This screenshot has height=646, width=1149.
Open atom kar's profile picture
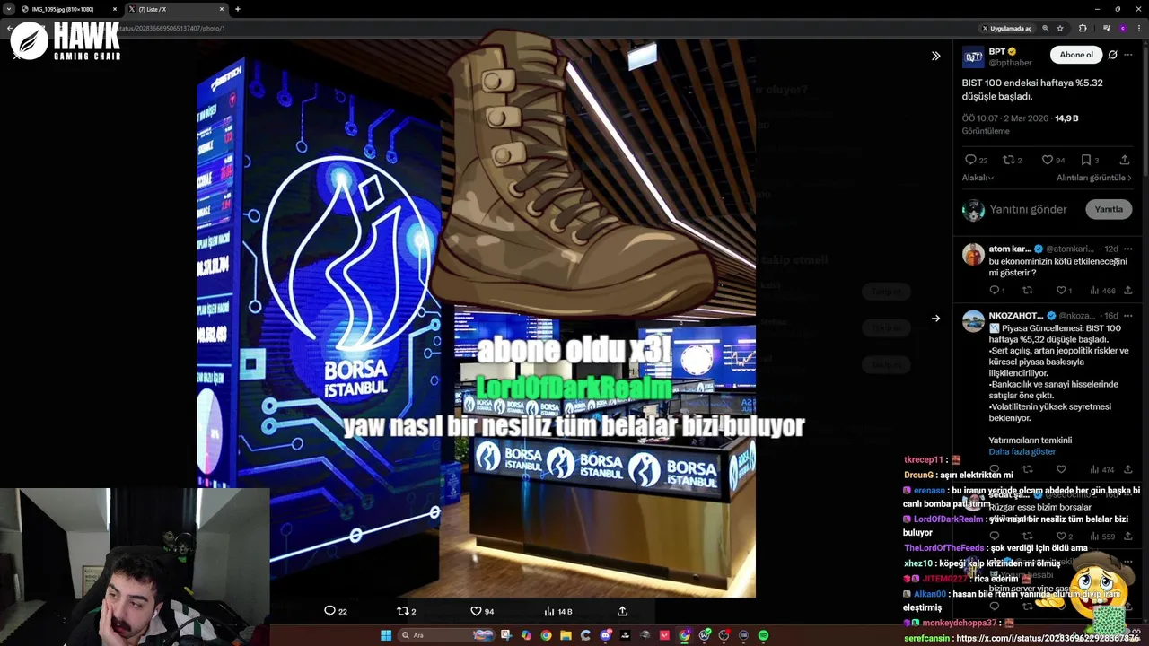(x=973, y=254)
